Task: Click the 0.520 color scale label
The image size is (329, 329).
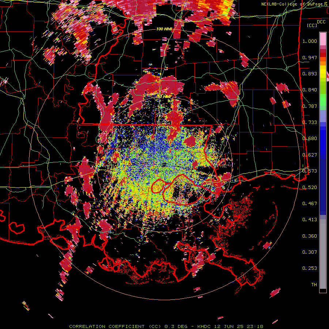Action: click(x=310, y=187)
